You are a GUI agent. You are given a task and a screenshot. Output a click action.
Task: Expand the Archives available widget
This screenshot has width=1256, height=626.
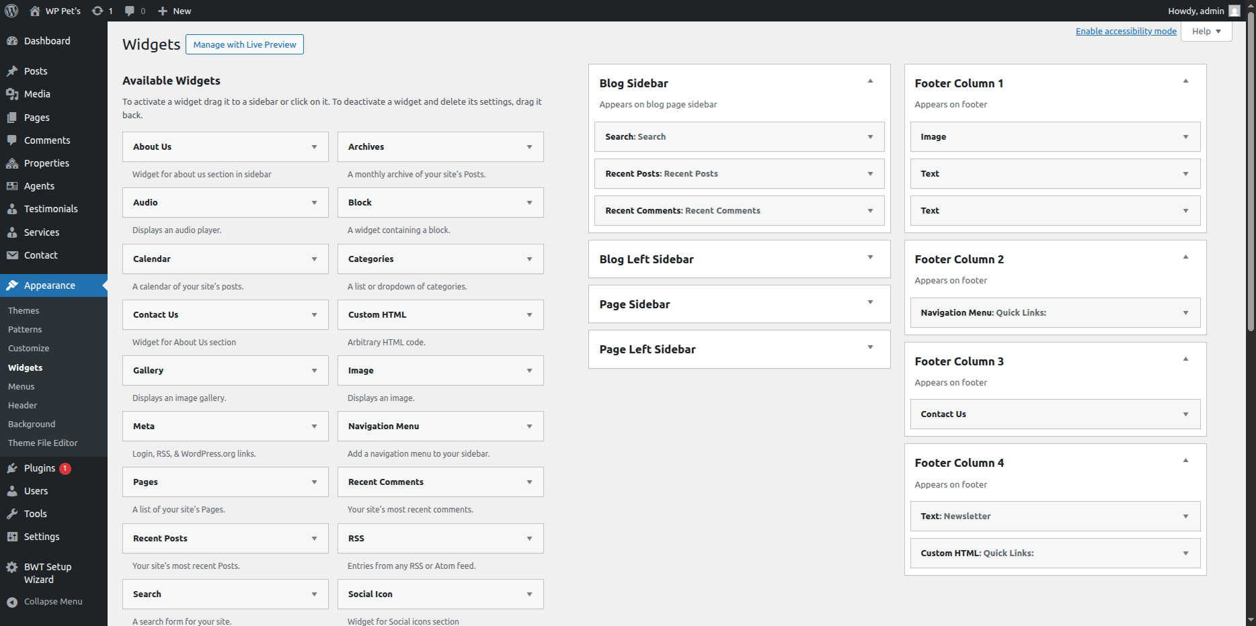[529, 147]
